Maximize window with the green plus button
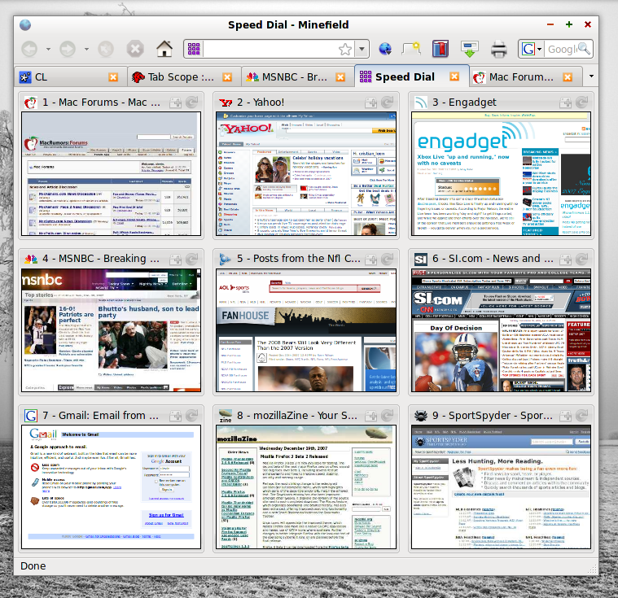Viewport: 618px width, 598px height. 568,24
